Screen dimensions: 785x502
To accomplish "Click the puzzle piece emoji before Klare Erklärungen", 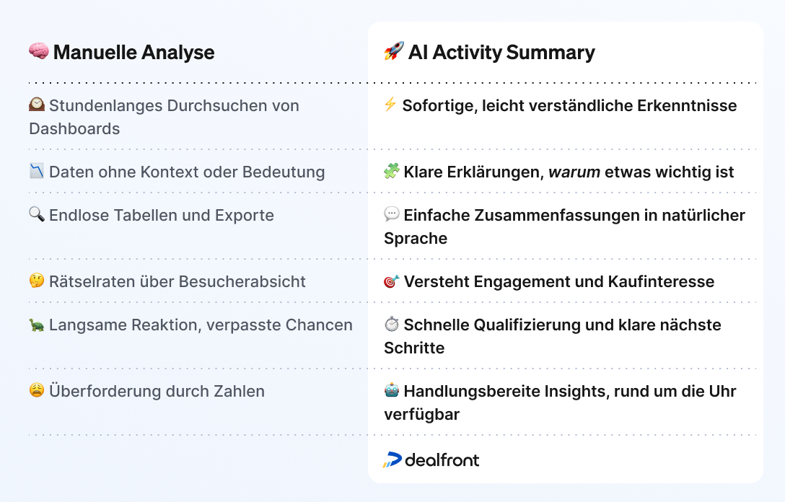I will 392,171.
